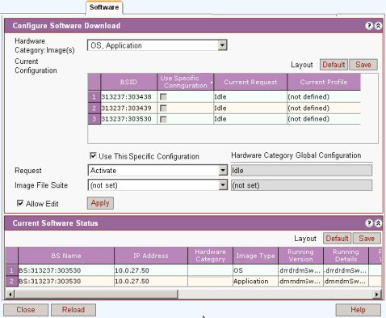Open the Image File Suite dropdown
This screenshot has height=318, width=386.
click(x=223, y=185)
